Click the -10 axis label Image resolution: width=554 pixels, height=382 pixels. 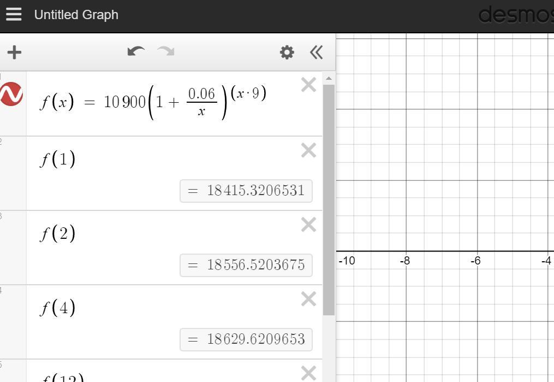click(347, 261)
